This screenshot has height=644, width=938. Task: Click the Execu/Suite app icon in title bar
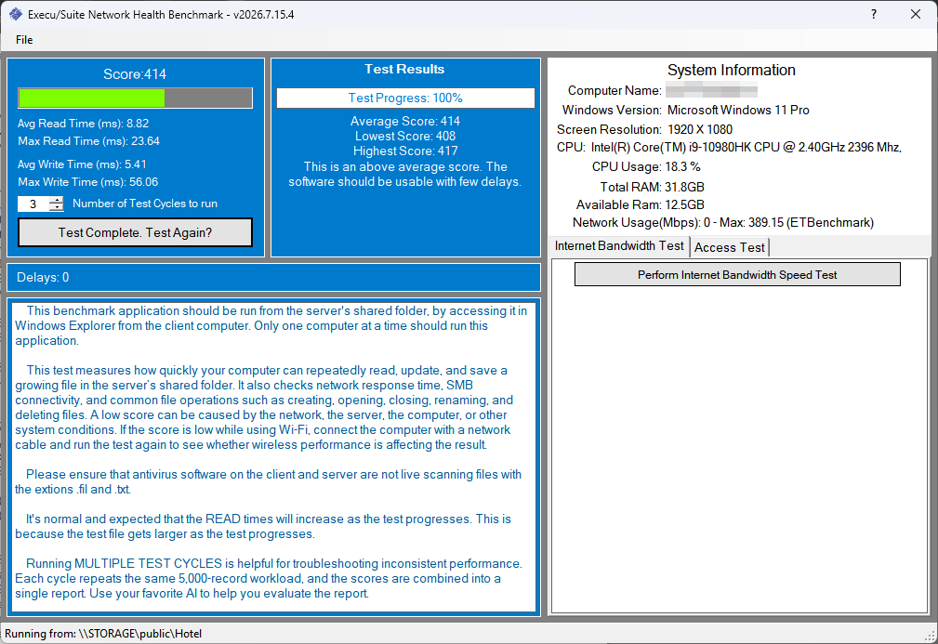coord(16,14)
